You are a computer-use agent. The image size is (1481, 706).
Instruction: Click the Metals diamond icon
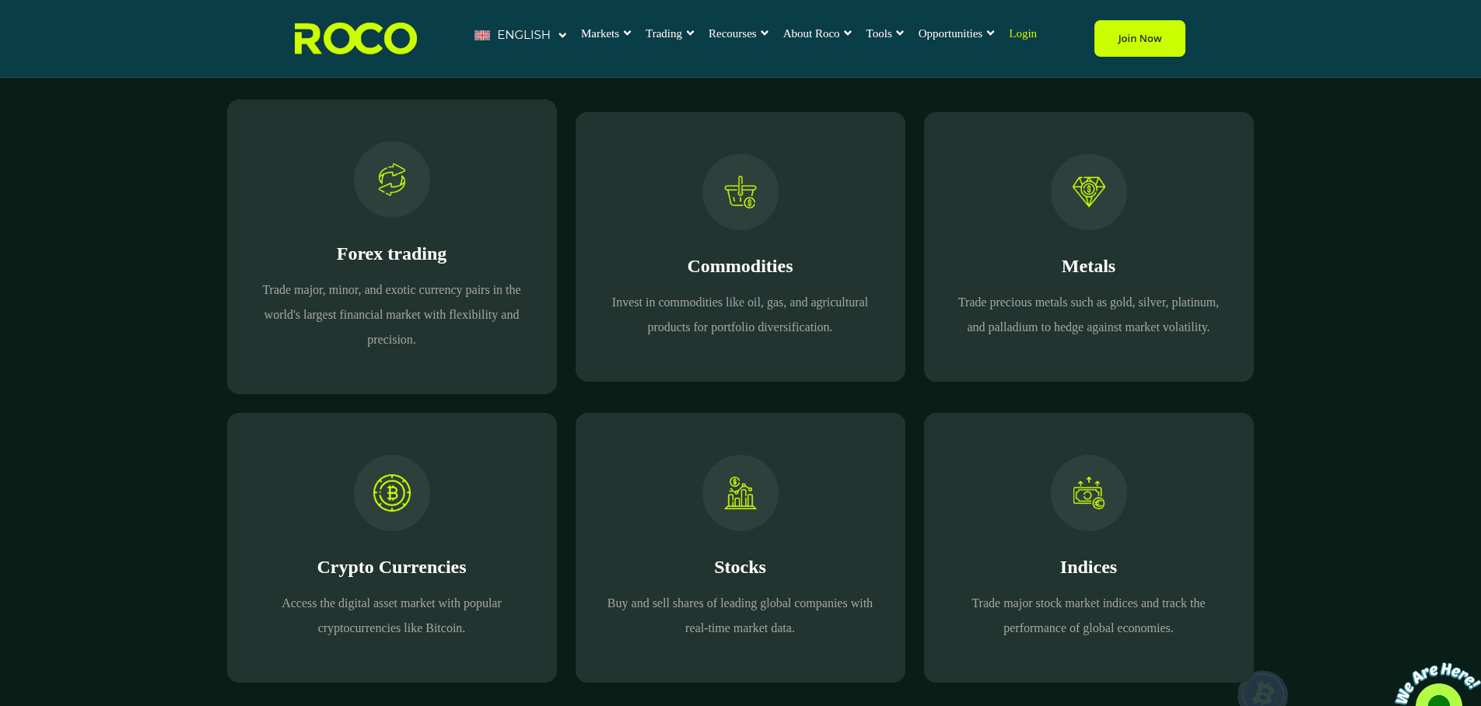pyautogui.click(x=1088, y=192)
